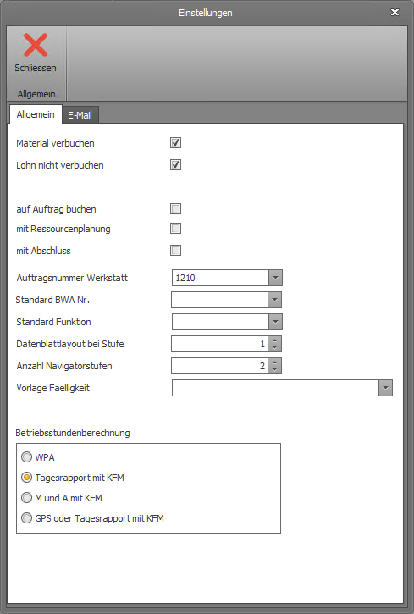Select GPS oder Tagesrapport mit KFM

point(26,518)
